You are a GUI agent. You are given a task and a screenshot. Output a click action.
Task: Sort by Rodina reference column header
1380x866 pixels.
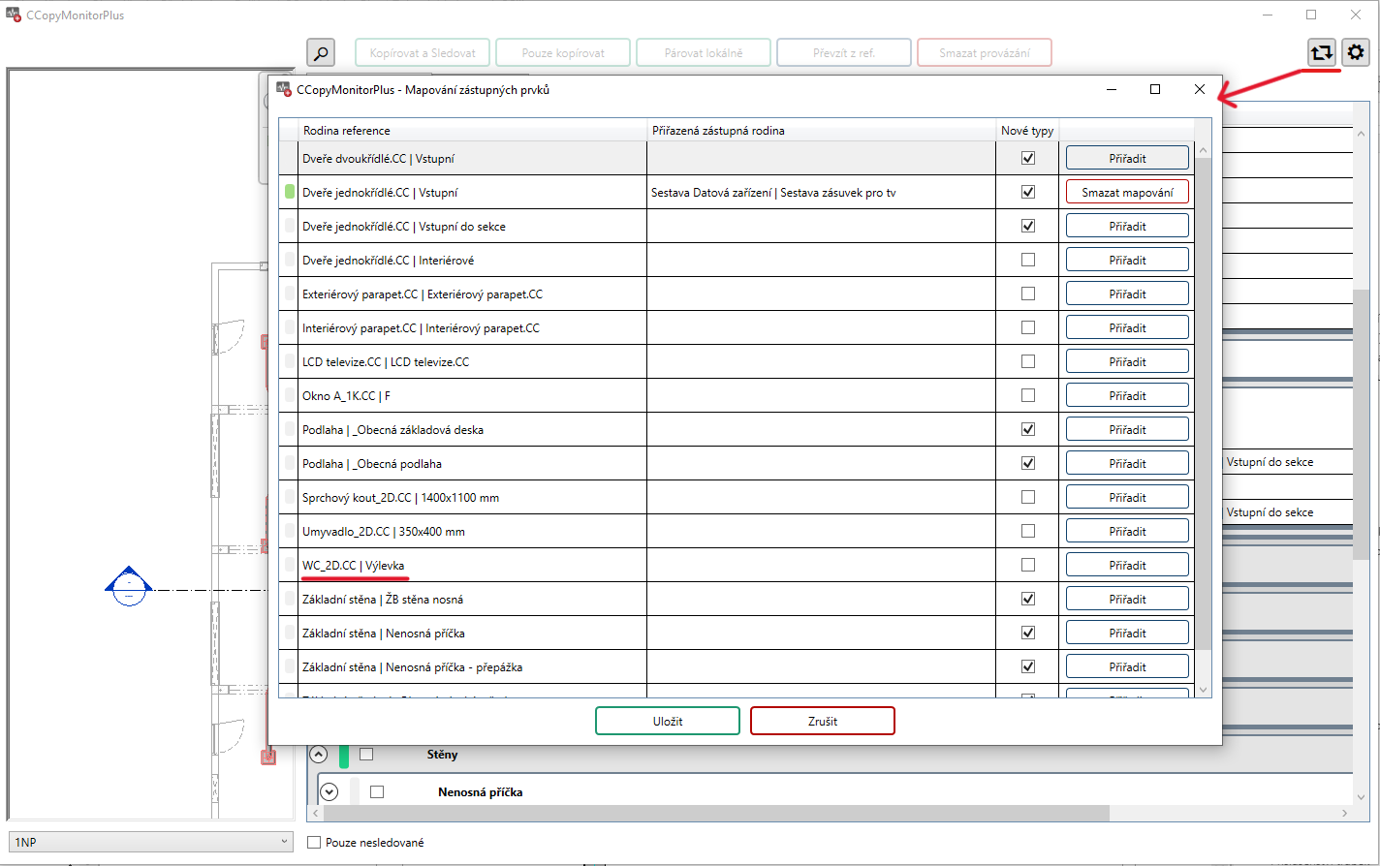click(472, 130)
